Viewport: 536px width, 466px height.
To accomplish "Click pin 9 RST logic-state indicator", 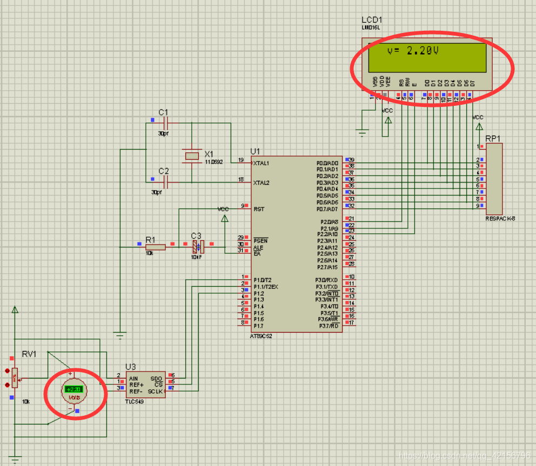I will [246, 206].
